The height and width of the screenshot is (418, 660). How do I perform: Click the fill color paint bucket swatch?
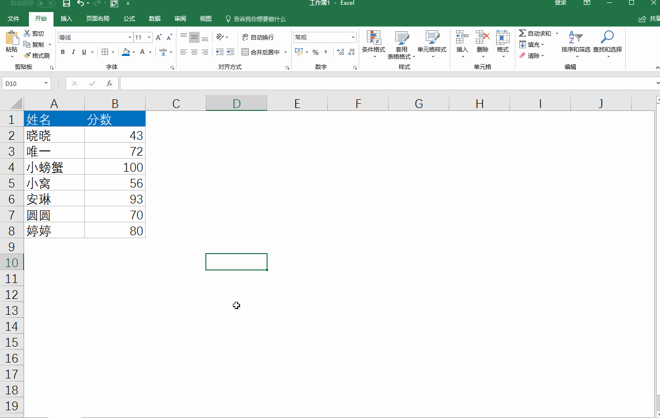click(126, 52)
